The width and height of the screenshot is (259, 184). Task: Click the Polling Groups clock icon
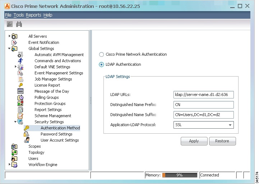coord(20,97)
